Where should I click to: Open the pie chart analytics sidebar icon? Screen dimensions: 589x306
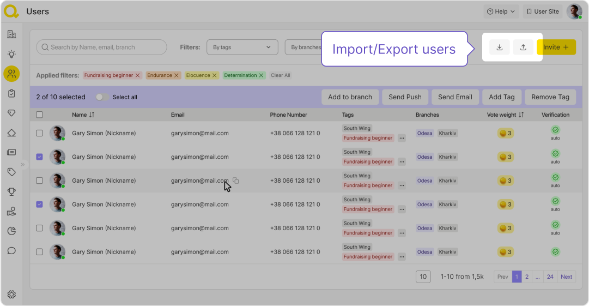[x=11, y=231]
